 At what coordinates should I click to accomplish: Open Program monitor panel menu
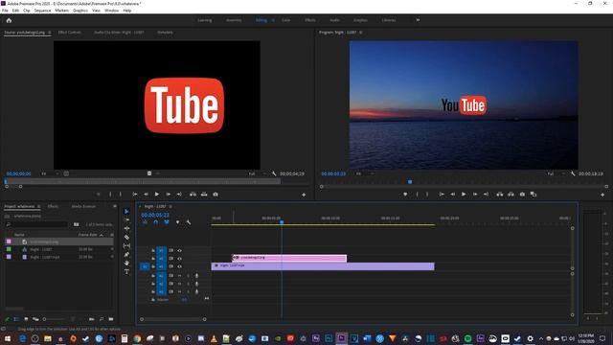tap(360, 33)
